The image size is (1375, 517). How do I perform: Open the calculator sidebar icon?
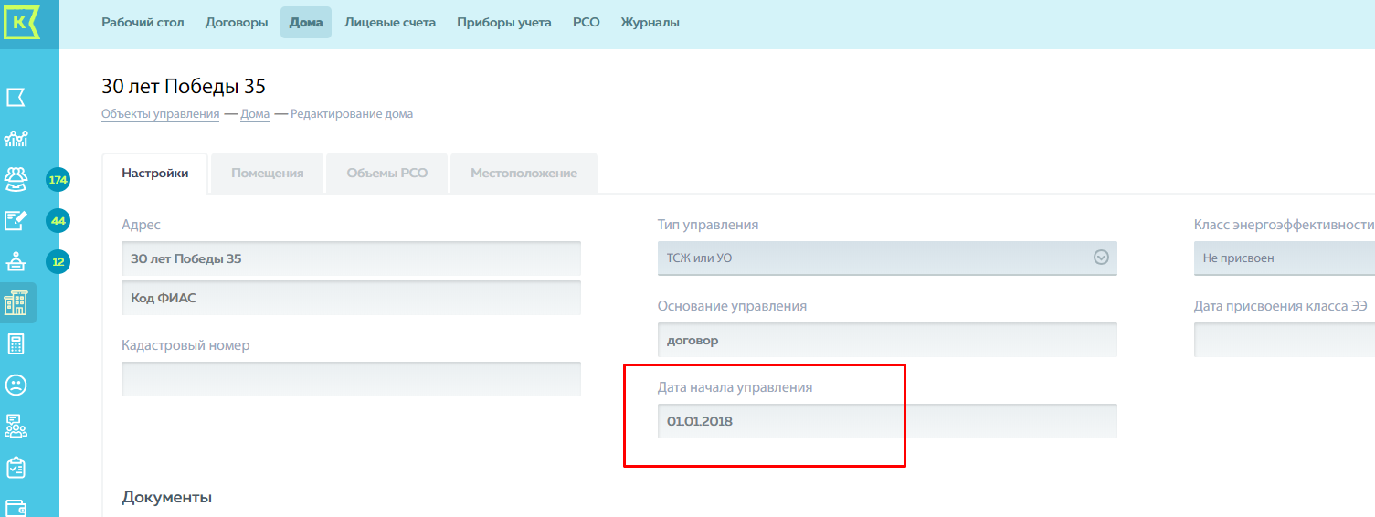click(x=16, y=344)
